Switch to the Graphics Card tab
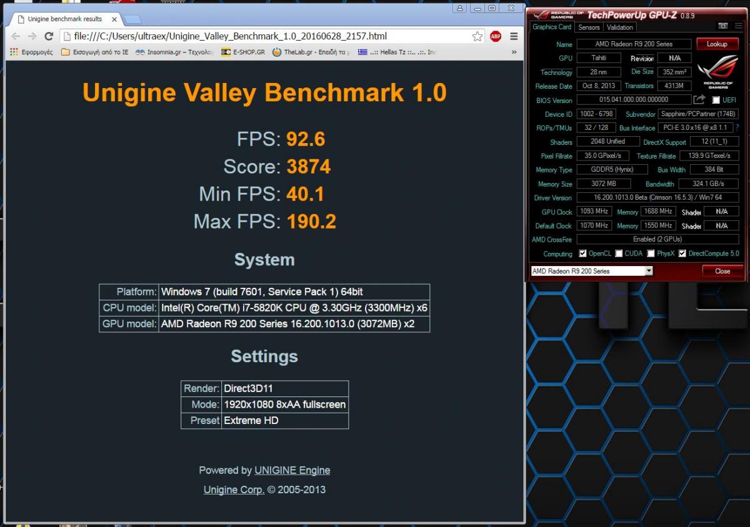 [552, 27]
